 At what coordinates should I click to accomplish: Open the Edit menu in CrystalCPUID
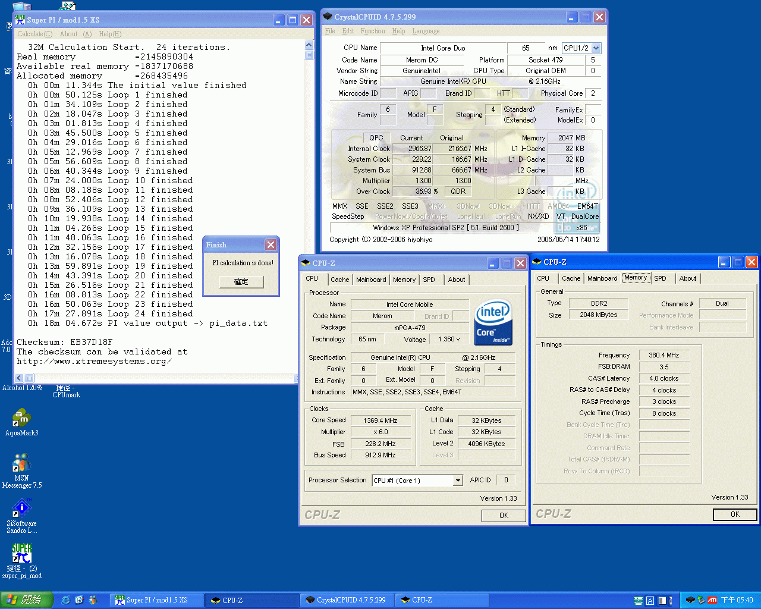348,31
